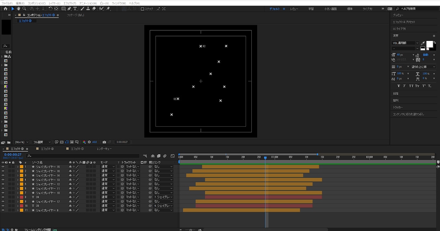The height and width of the screenshot is (231, 440).
Task: Toggle mask and shape path visibility button
Action: tap(67, 142)
